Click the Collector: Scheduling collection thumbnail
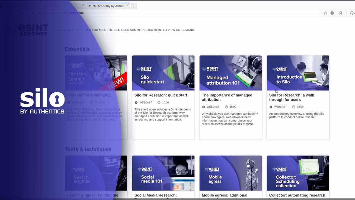The image size is (355, 200). point(298,173)
